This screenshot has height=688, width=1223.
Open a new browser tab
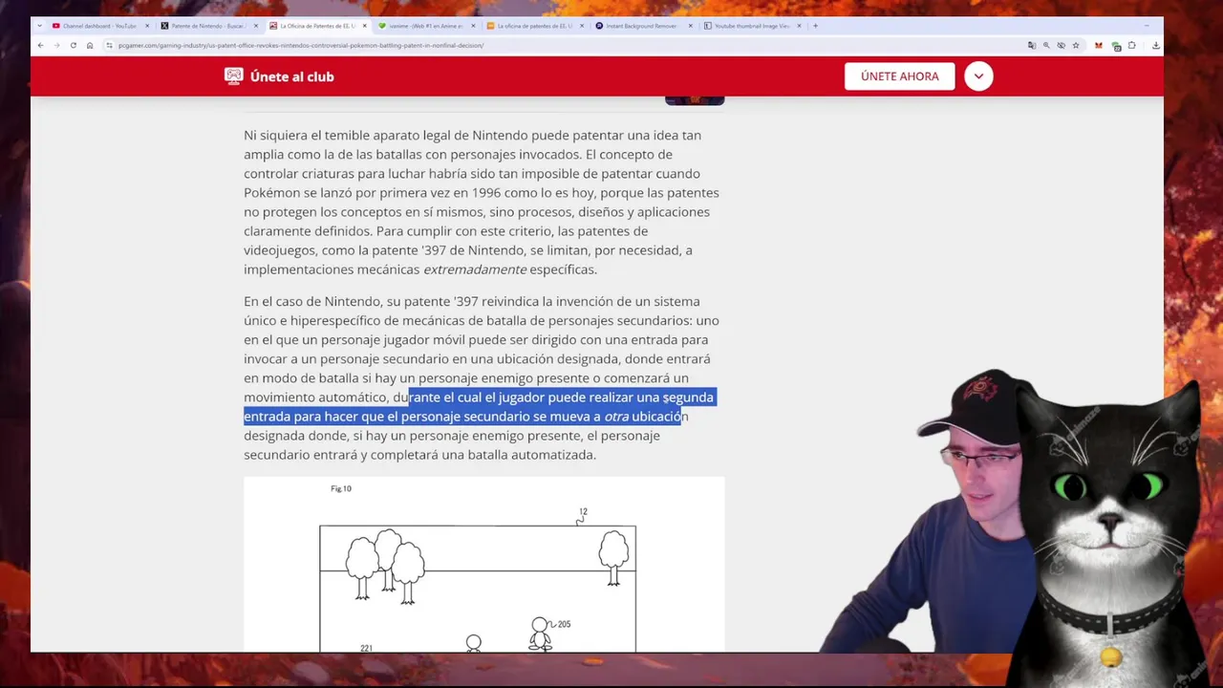click(815, 26)
